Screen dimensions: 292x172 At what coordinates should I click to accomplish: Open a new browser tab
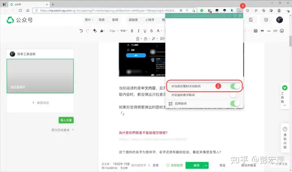pyautogui.click(x=53, y=4)
